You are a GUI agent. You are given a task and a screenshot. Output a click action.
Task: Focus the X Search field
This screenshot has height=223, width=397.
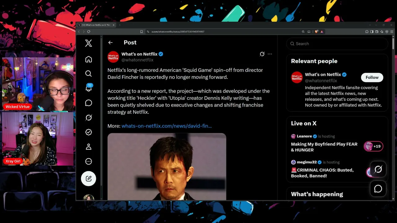337,44
